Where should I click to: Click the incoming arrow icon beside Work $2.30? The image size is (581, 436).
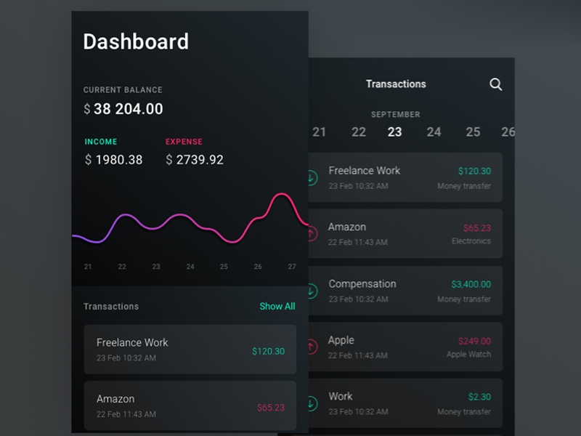pos(313,403)
